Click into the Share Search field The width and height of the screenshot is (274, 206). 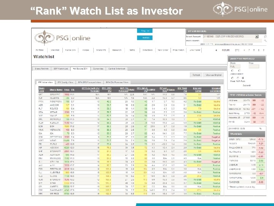click(233, 40)
